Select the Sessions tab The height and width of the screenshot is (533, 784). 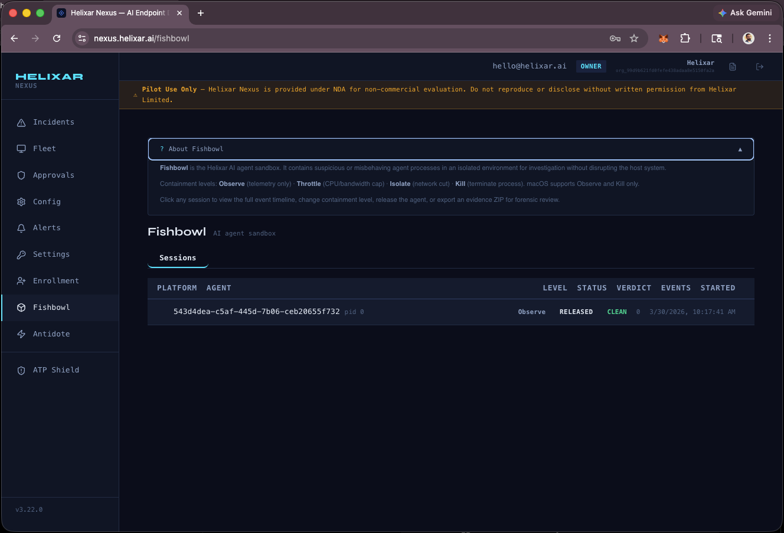pyautogui.click(x=178, y=258)
